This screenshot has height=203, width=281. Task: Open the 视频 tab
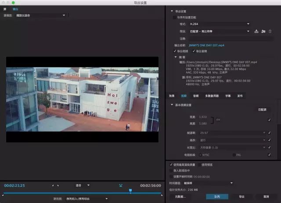coord(184,96)
